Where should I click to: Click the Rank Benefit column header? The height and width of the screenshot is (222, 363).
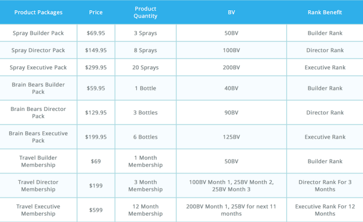[x=325, y=12]
